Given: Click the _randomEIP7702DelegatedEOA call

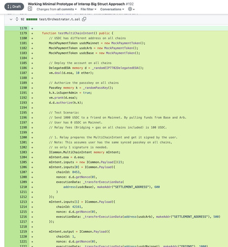Looking at the screenshot, I should 118,68.
